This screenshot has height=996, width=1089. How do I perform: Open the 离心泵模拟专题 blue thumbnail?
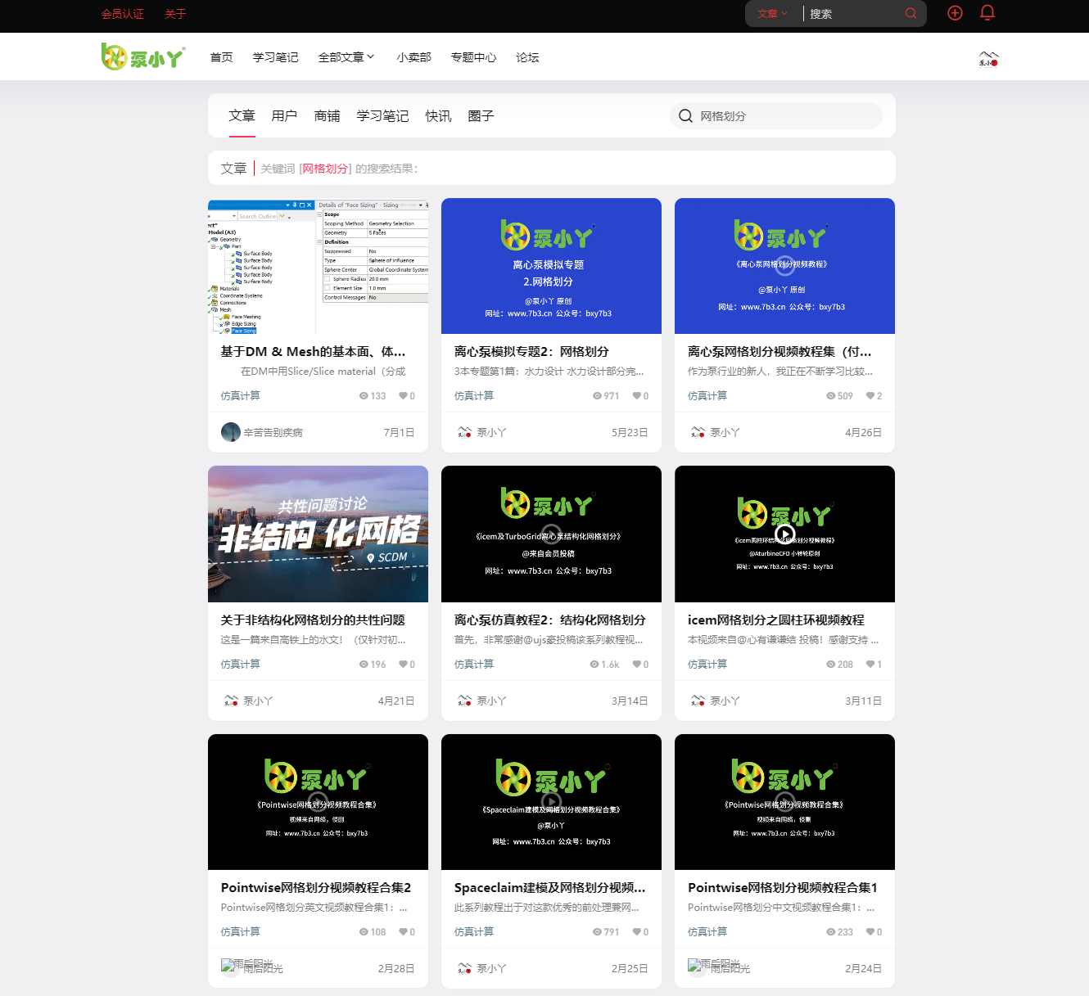(x=551, y=266)
